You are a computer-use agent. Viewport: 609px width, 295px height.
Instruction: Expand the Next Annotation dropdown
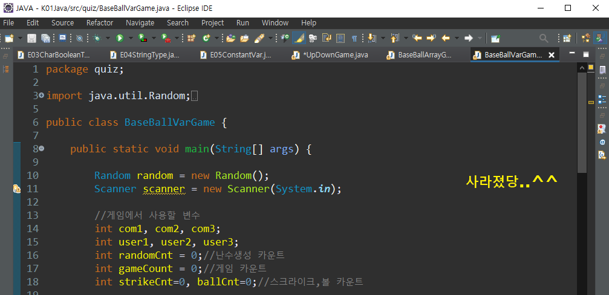click(x=383, y=38)
